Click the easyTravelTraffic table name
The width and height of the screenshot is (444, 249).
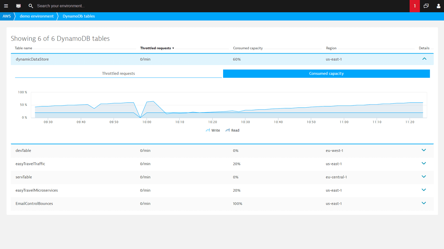pos(30,164)
